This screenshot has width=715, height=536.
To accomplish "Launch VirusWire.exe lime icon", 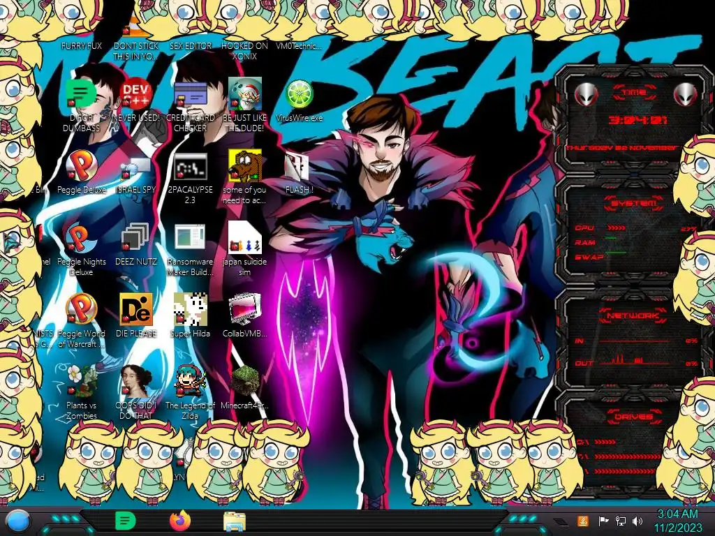I will pyautogui.click(x=299, y=94).
